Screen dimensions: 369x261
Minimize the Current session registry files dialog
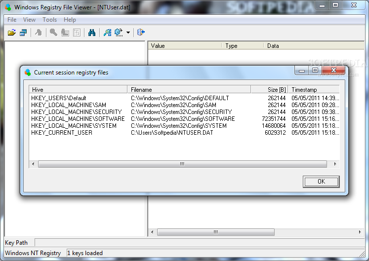[302, 70]
